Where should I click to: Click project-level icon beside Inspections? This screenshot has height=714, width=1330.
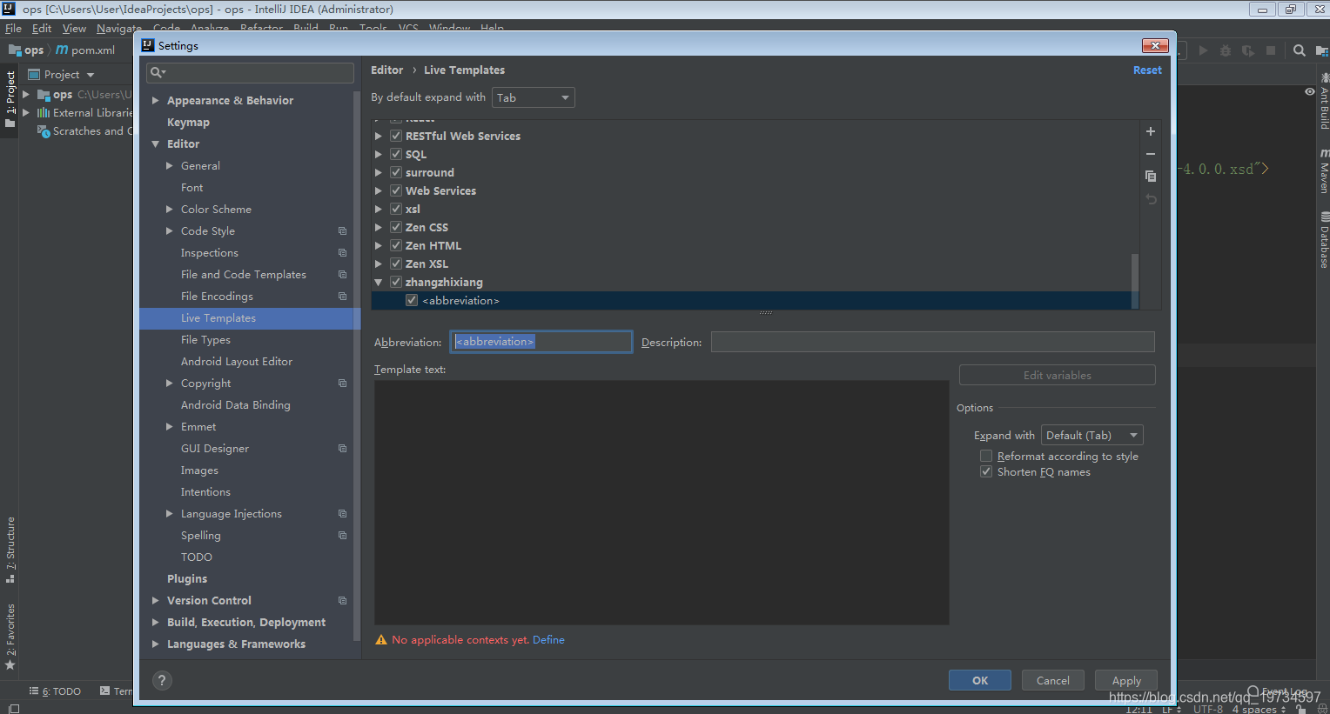click(342, 253)
